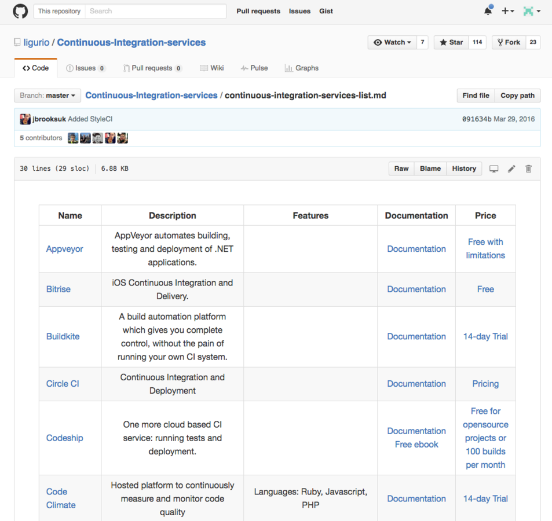
Task: Show the watchers count 7
Action: pyautogui.click(x=422, y=42)
